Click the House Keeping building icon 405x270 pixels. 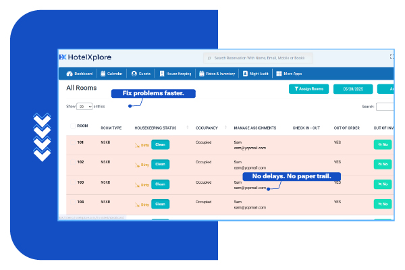[162, 74]
